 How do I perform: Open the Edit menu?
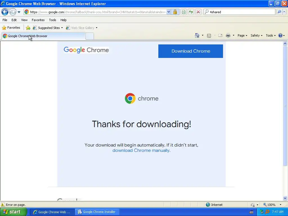(x=14, y=20)
